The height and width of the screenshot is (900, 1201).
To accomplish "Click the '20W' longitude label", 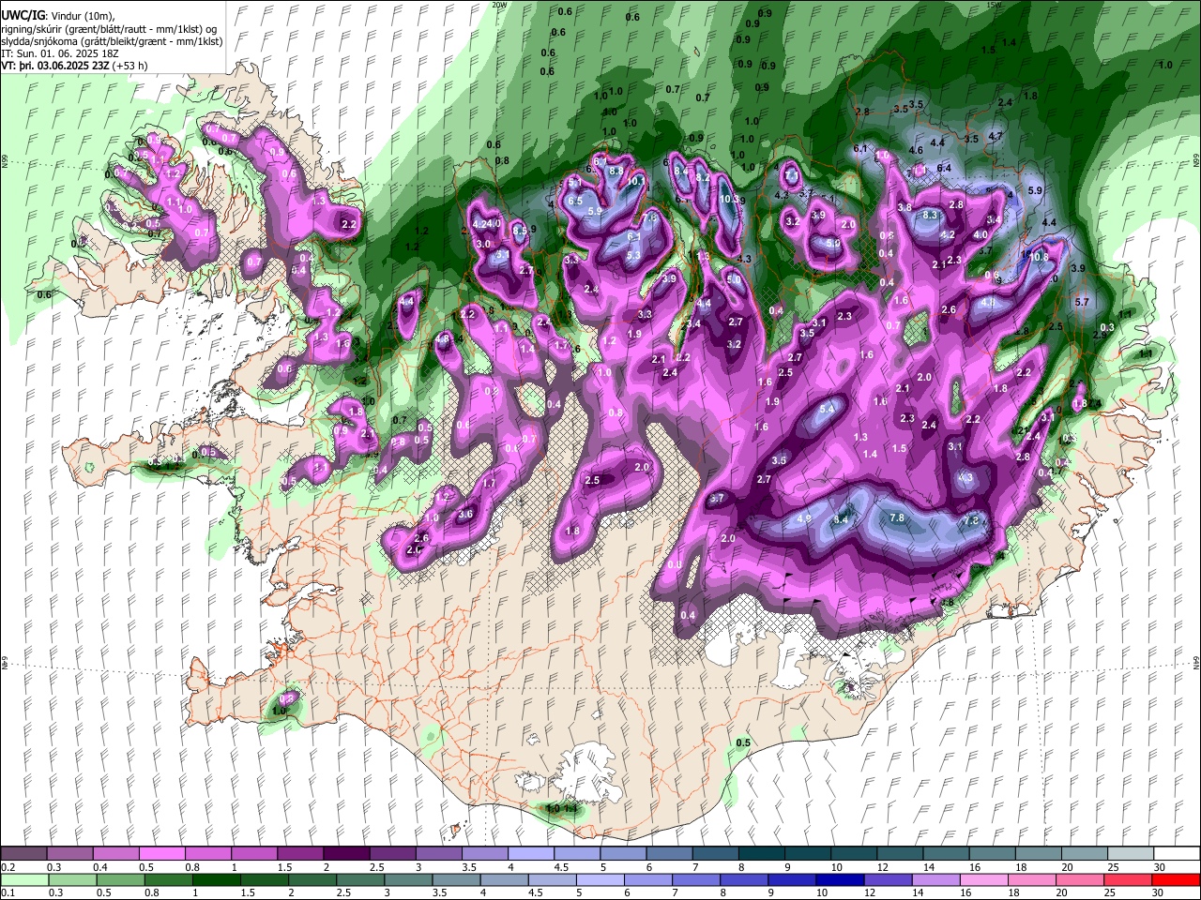I will pos(499,5).
